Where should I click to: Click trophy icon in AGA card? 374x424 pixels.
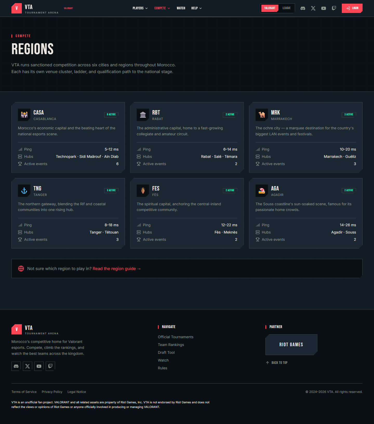(258, 239)
